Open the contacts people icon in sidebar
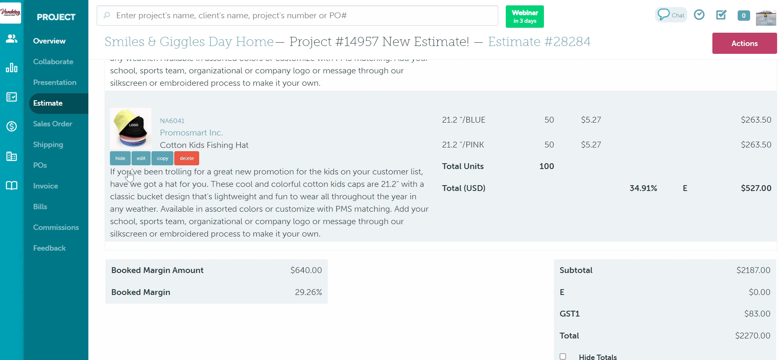Image resolution: width=780 pixels, height=360 pixels. click(12, 39)
